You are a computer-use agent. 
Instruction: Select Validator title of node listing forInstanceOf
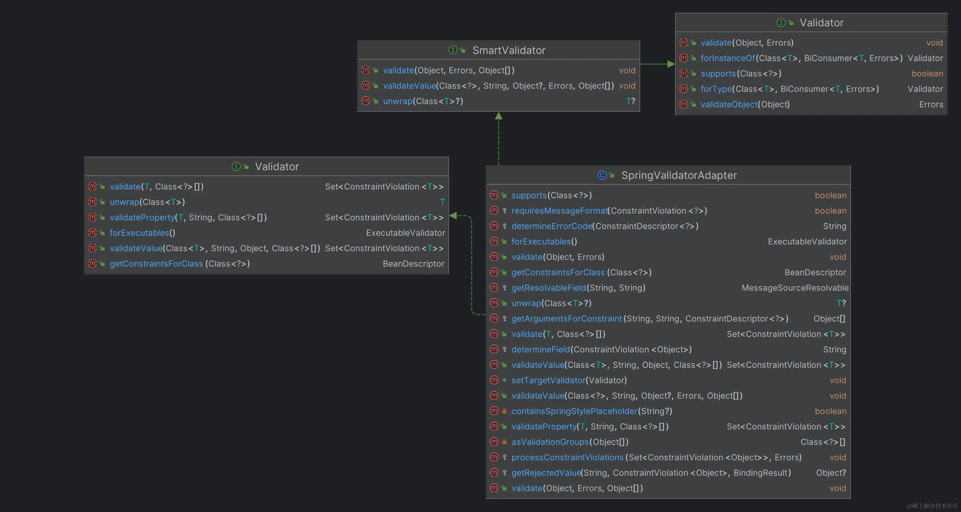click(x=822, y=23)
